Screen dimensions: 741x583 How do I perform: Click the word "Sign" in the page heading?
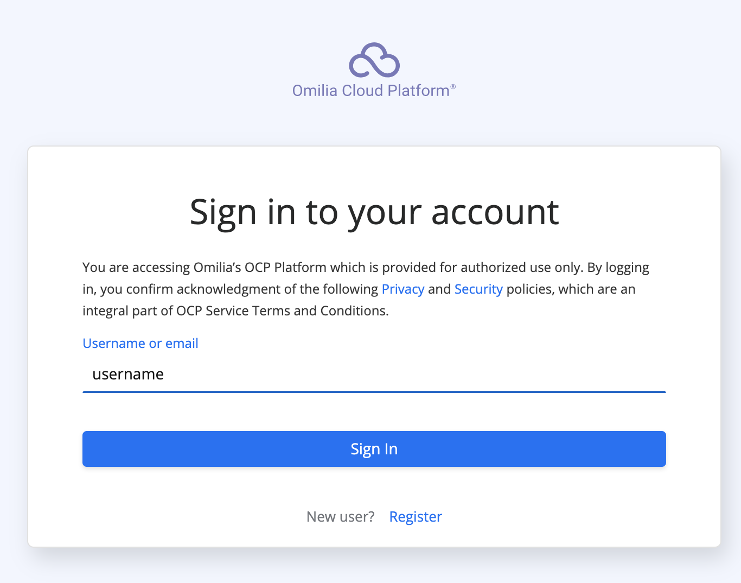point(223,212)
